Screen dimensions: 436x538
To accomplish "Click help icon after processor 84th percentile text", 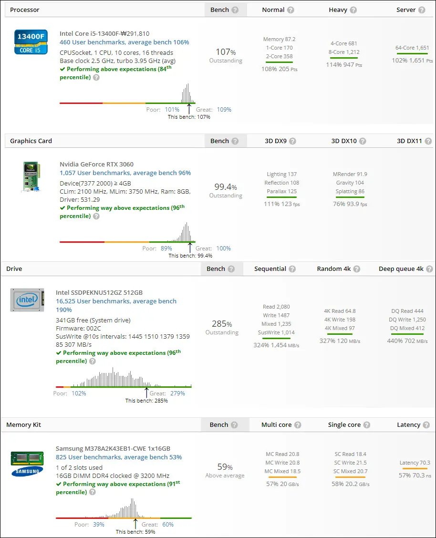I will tap(96, 77).
